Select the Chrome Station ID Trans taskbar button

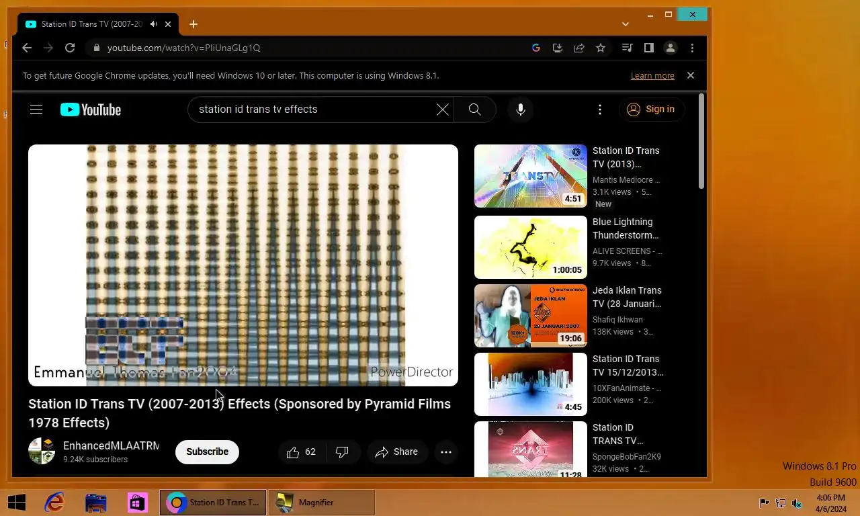pyautogui.click(x=212, y=503)
